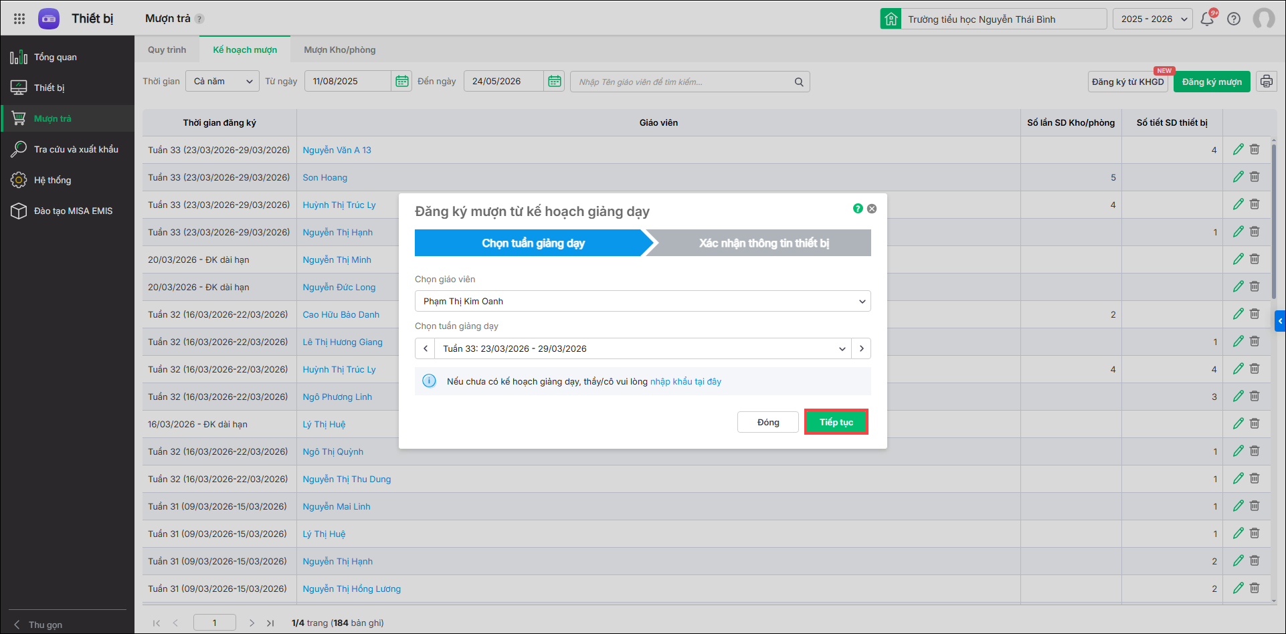Follow the nhập khẩu tại đây link

(x=686, y=381)
